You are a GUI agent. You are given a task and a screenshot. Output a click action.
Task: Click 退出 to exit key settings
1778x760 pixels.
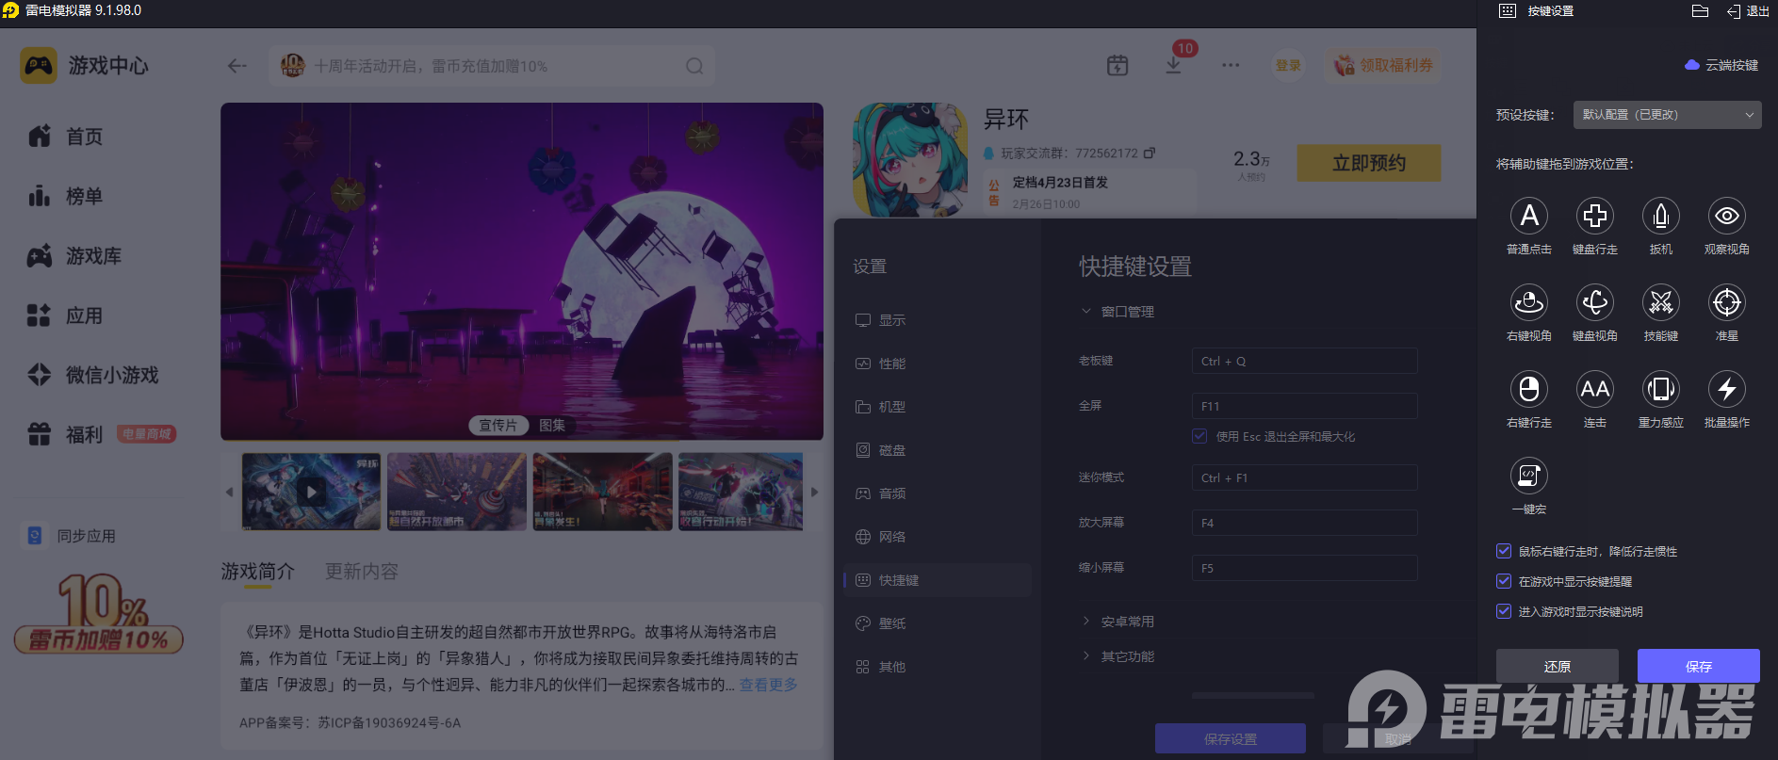pyautogui.click(x=1748, y=11)
